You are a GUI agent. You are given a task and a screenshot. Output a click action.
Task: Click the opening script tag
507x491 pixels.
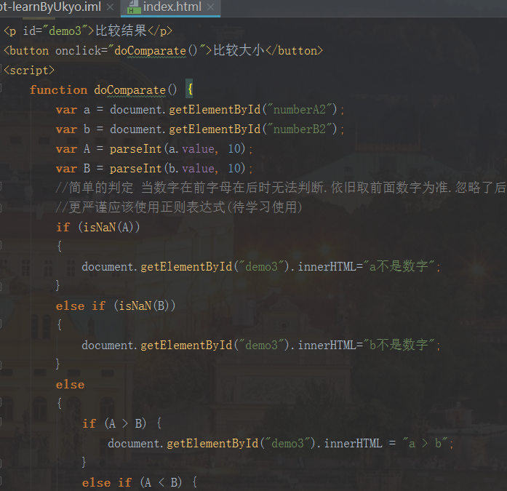tap(29, 70)
